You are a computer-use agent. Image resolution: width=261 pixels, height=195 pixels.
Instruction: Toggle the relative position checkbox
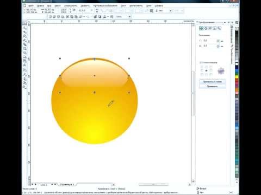tap(201, 62)
